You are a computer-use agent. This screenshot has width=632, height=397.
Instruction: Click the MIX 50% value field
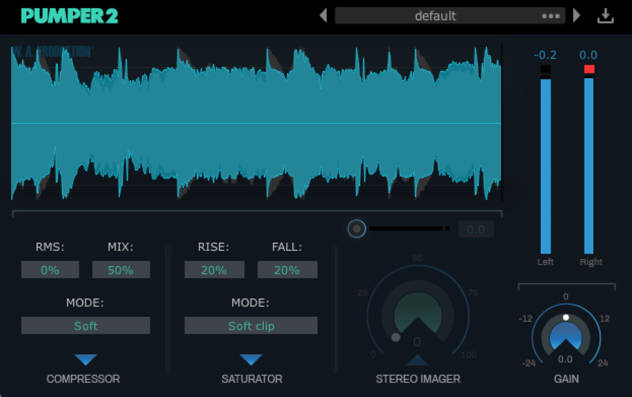(x=121, y=269)
